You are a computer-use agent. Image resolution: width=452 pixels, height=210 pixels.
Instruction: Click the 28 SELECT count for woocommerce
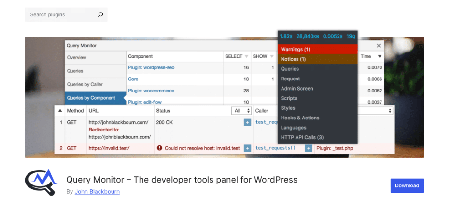246,91
